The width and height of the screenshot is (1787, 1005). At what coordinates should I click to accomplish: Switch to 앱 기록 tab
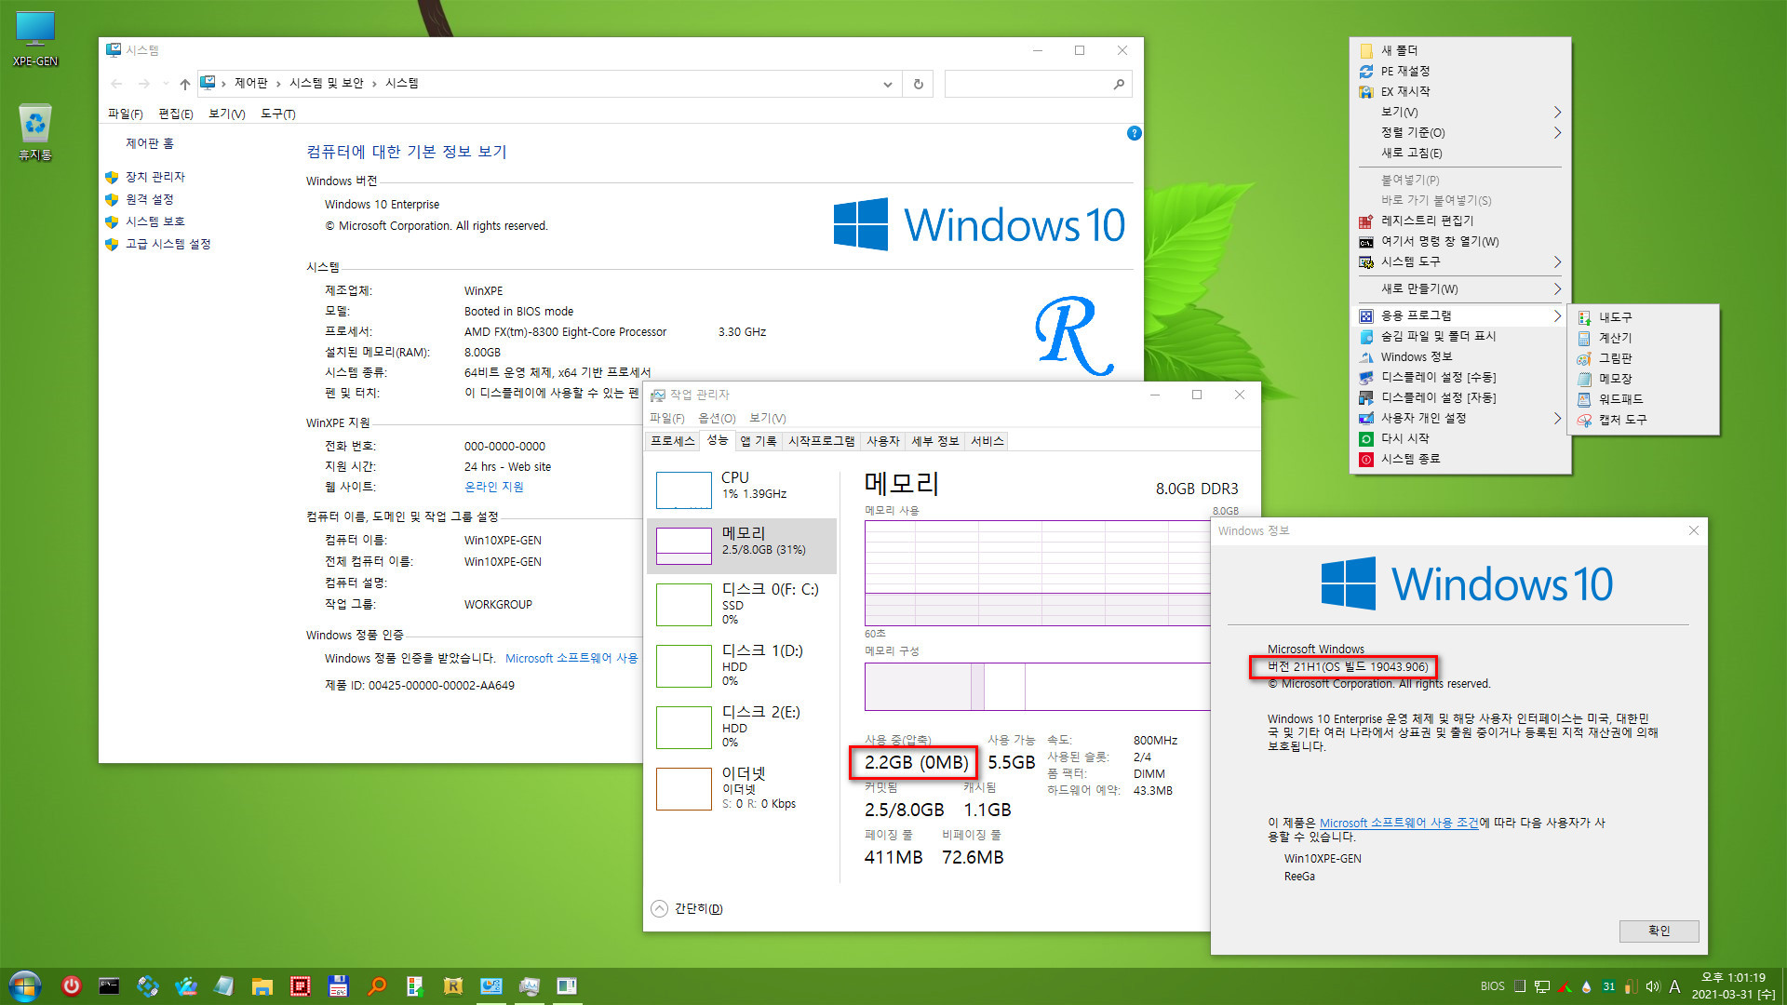tap(758, 441)
